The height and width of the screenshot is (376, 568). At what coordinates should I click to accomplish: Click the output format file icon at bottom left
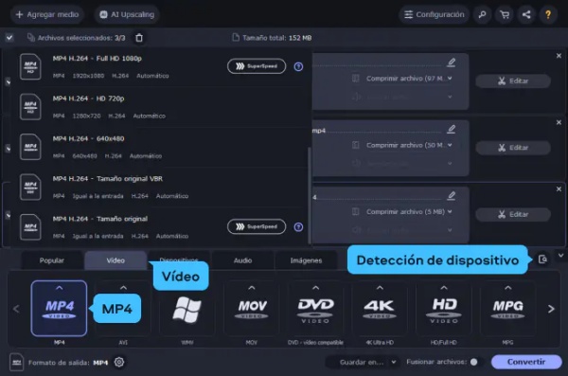tap(16, 362)
